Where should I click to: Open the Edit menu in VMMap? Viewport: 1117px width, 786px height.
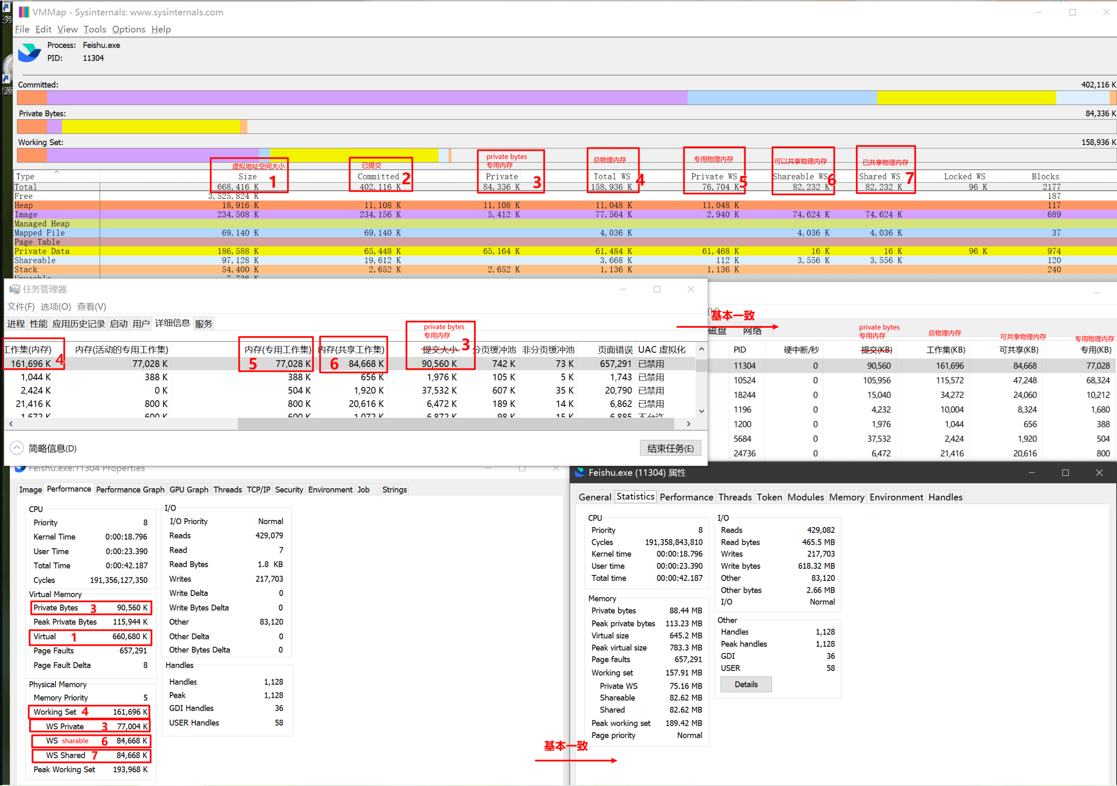[43, 29]
